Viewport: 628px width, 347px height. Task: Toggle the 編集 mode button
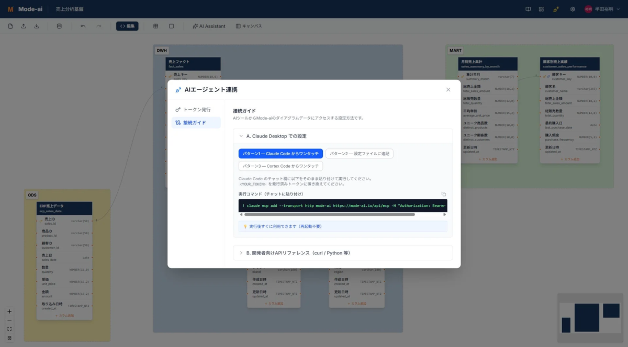[127, 26]
